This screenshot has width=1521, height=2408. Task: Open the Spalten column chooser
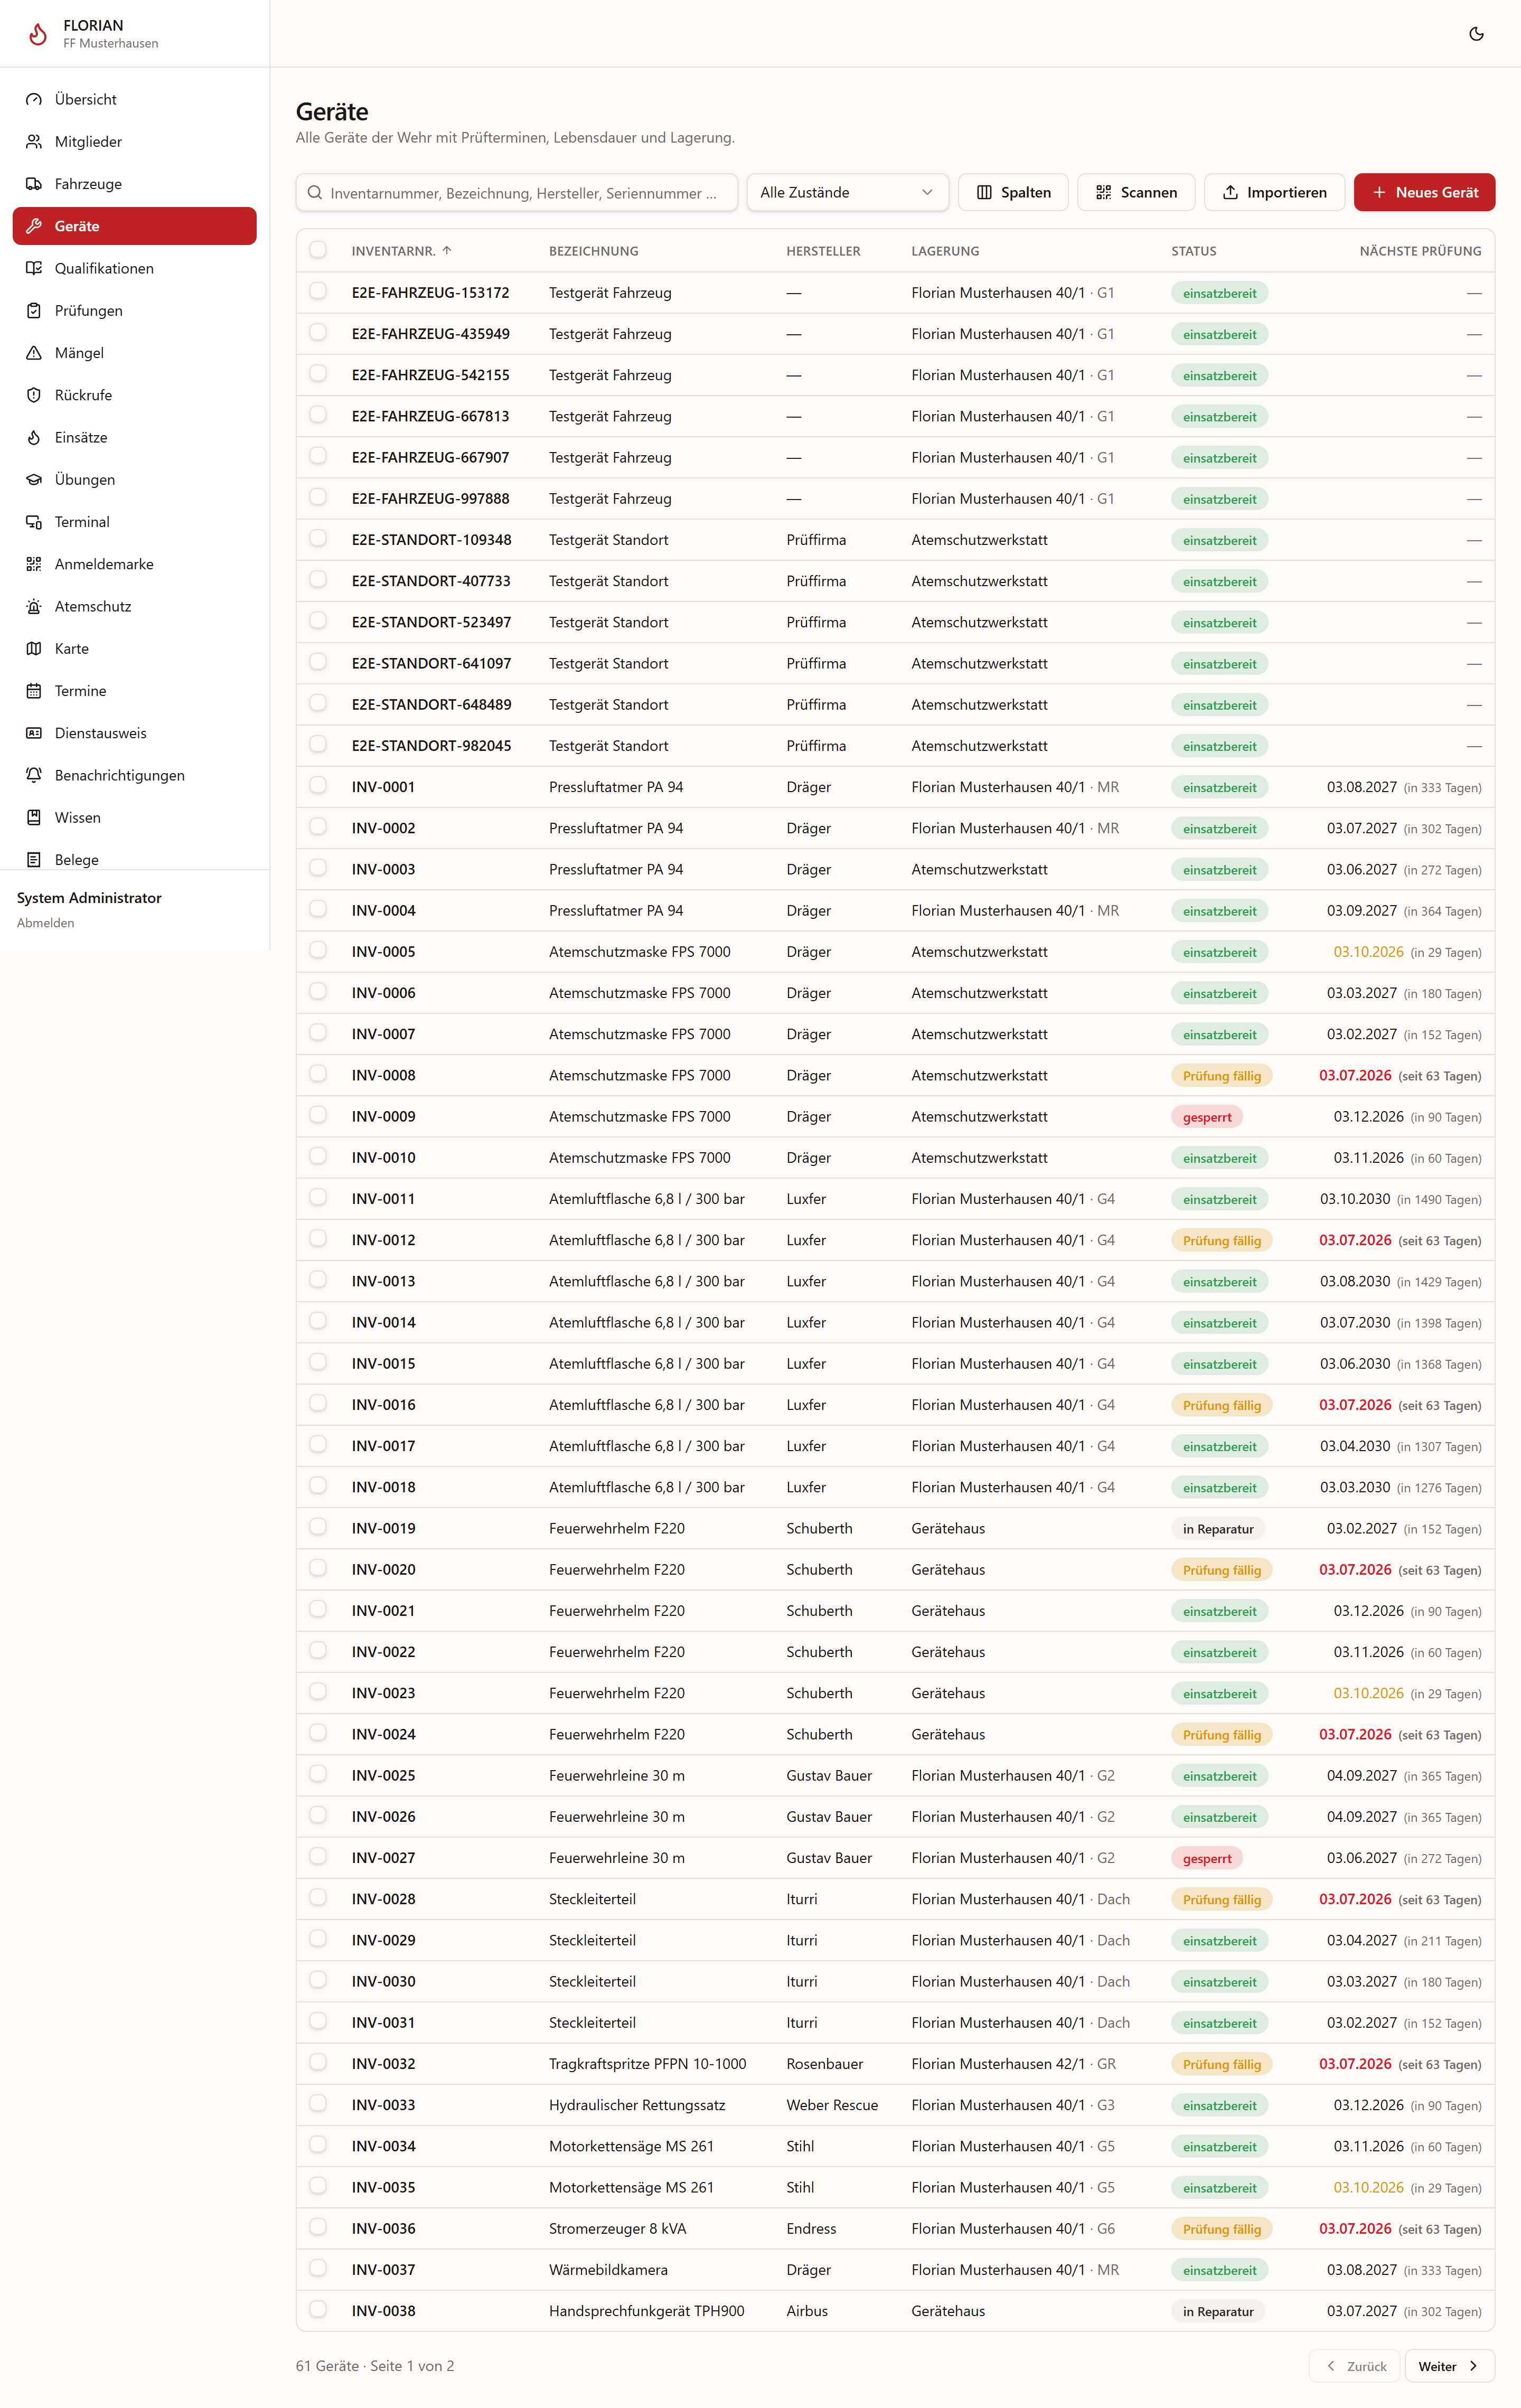(x=1013, y=192)
